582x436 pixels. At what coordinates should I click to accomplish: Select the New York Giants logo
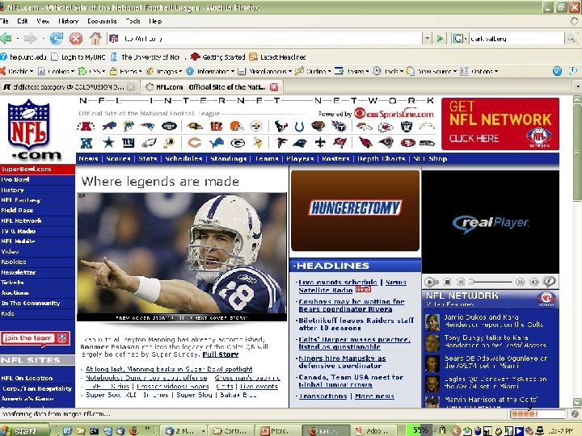(x=128, y=142)
